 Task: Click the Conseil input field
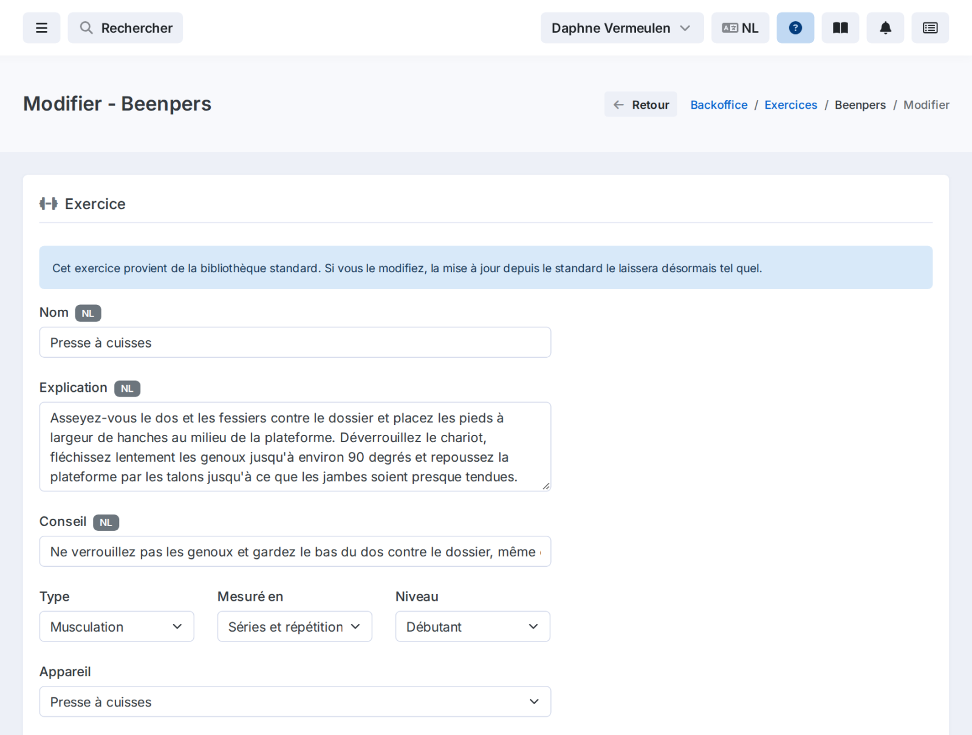tap(295, 551)
